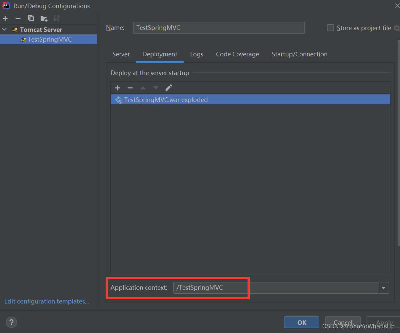
Task: Open the Code Coverage tab
Action: point(237,54)
